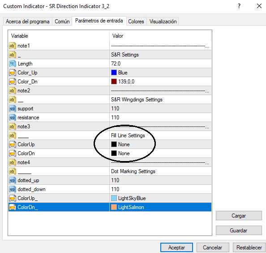Click the LightSalmon color swatch
This screenshot has width=266, height=253.
click(114, 207)
